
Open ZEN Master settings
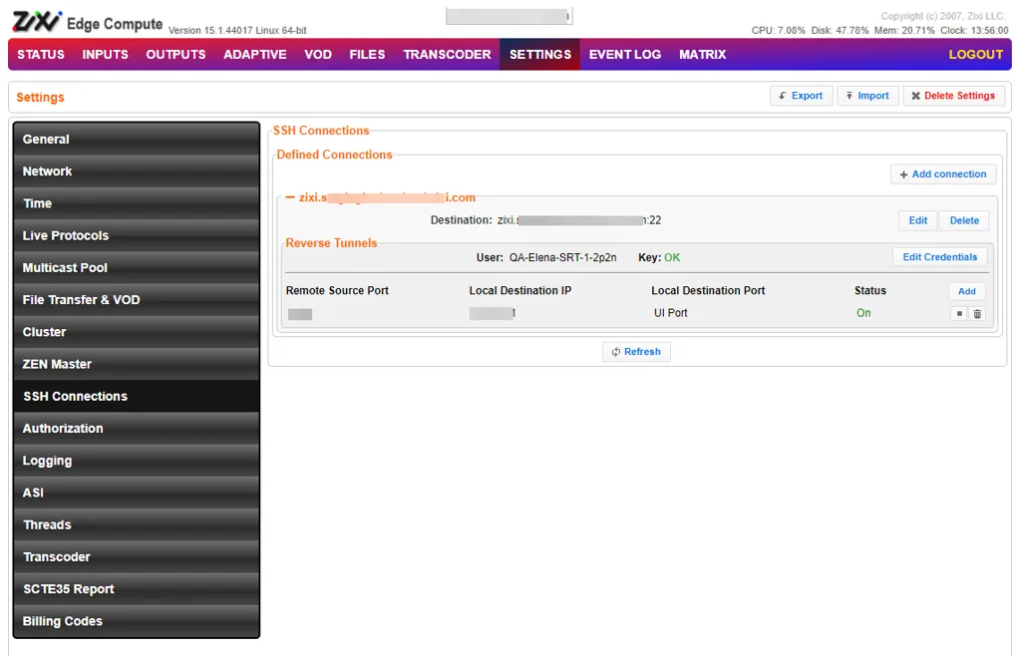[136, 364]
